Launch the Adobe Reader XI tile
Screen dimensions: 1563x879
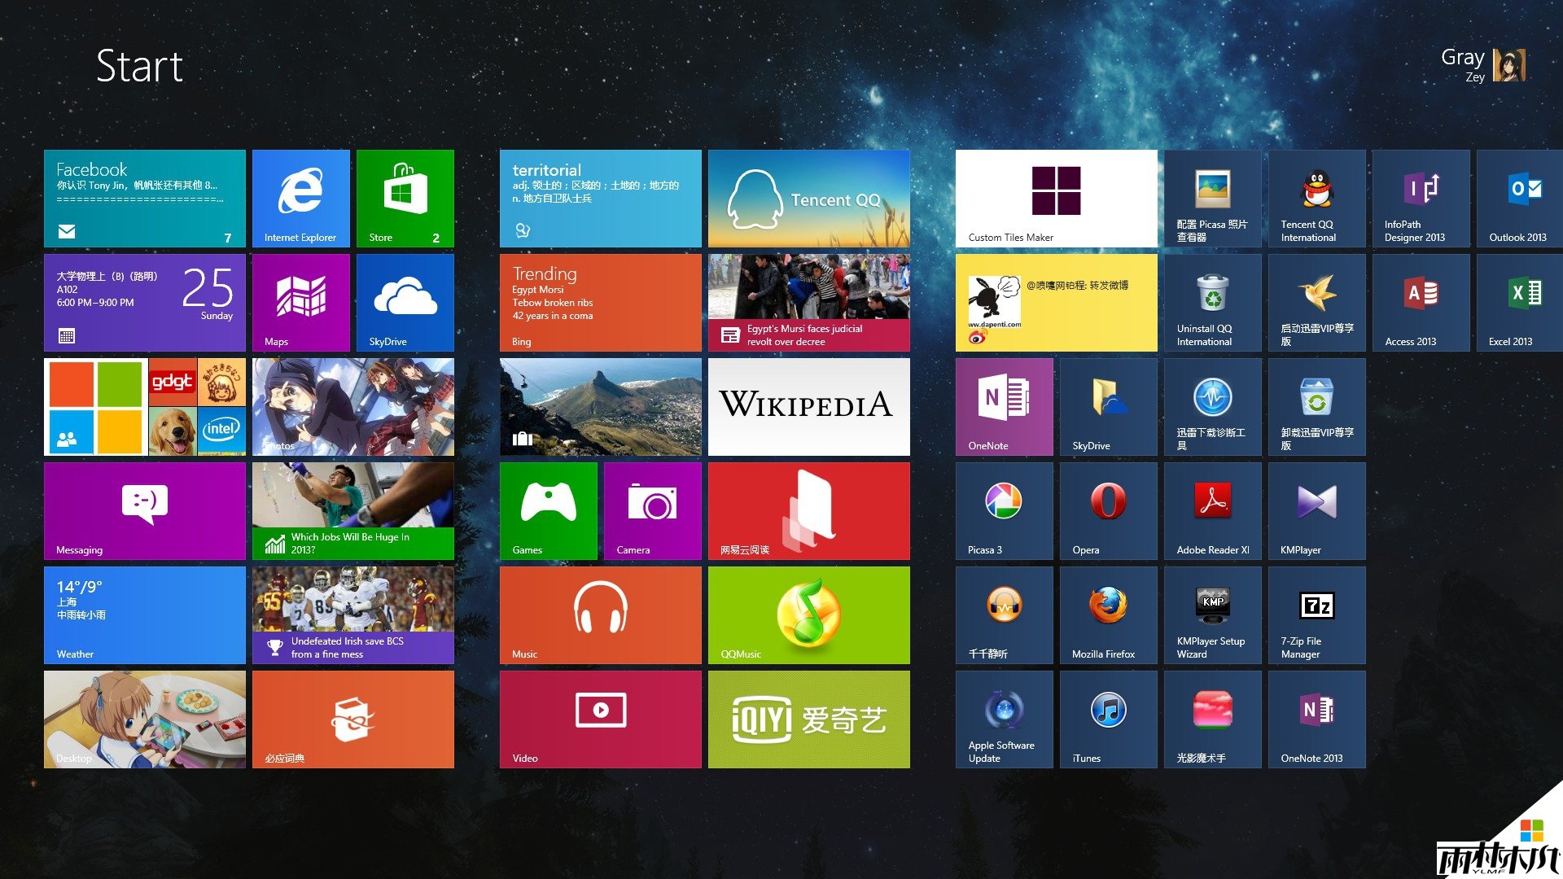click(x=1212, y=510)
